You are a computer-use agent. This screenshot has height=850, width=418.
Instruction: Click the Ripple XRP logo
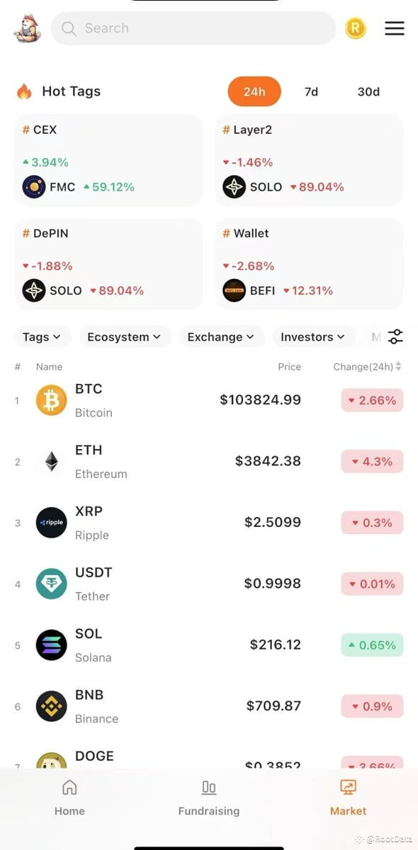(50, 523)
